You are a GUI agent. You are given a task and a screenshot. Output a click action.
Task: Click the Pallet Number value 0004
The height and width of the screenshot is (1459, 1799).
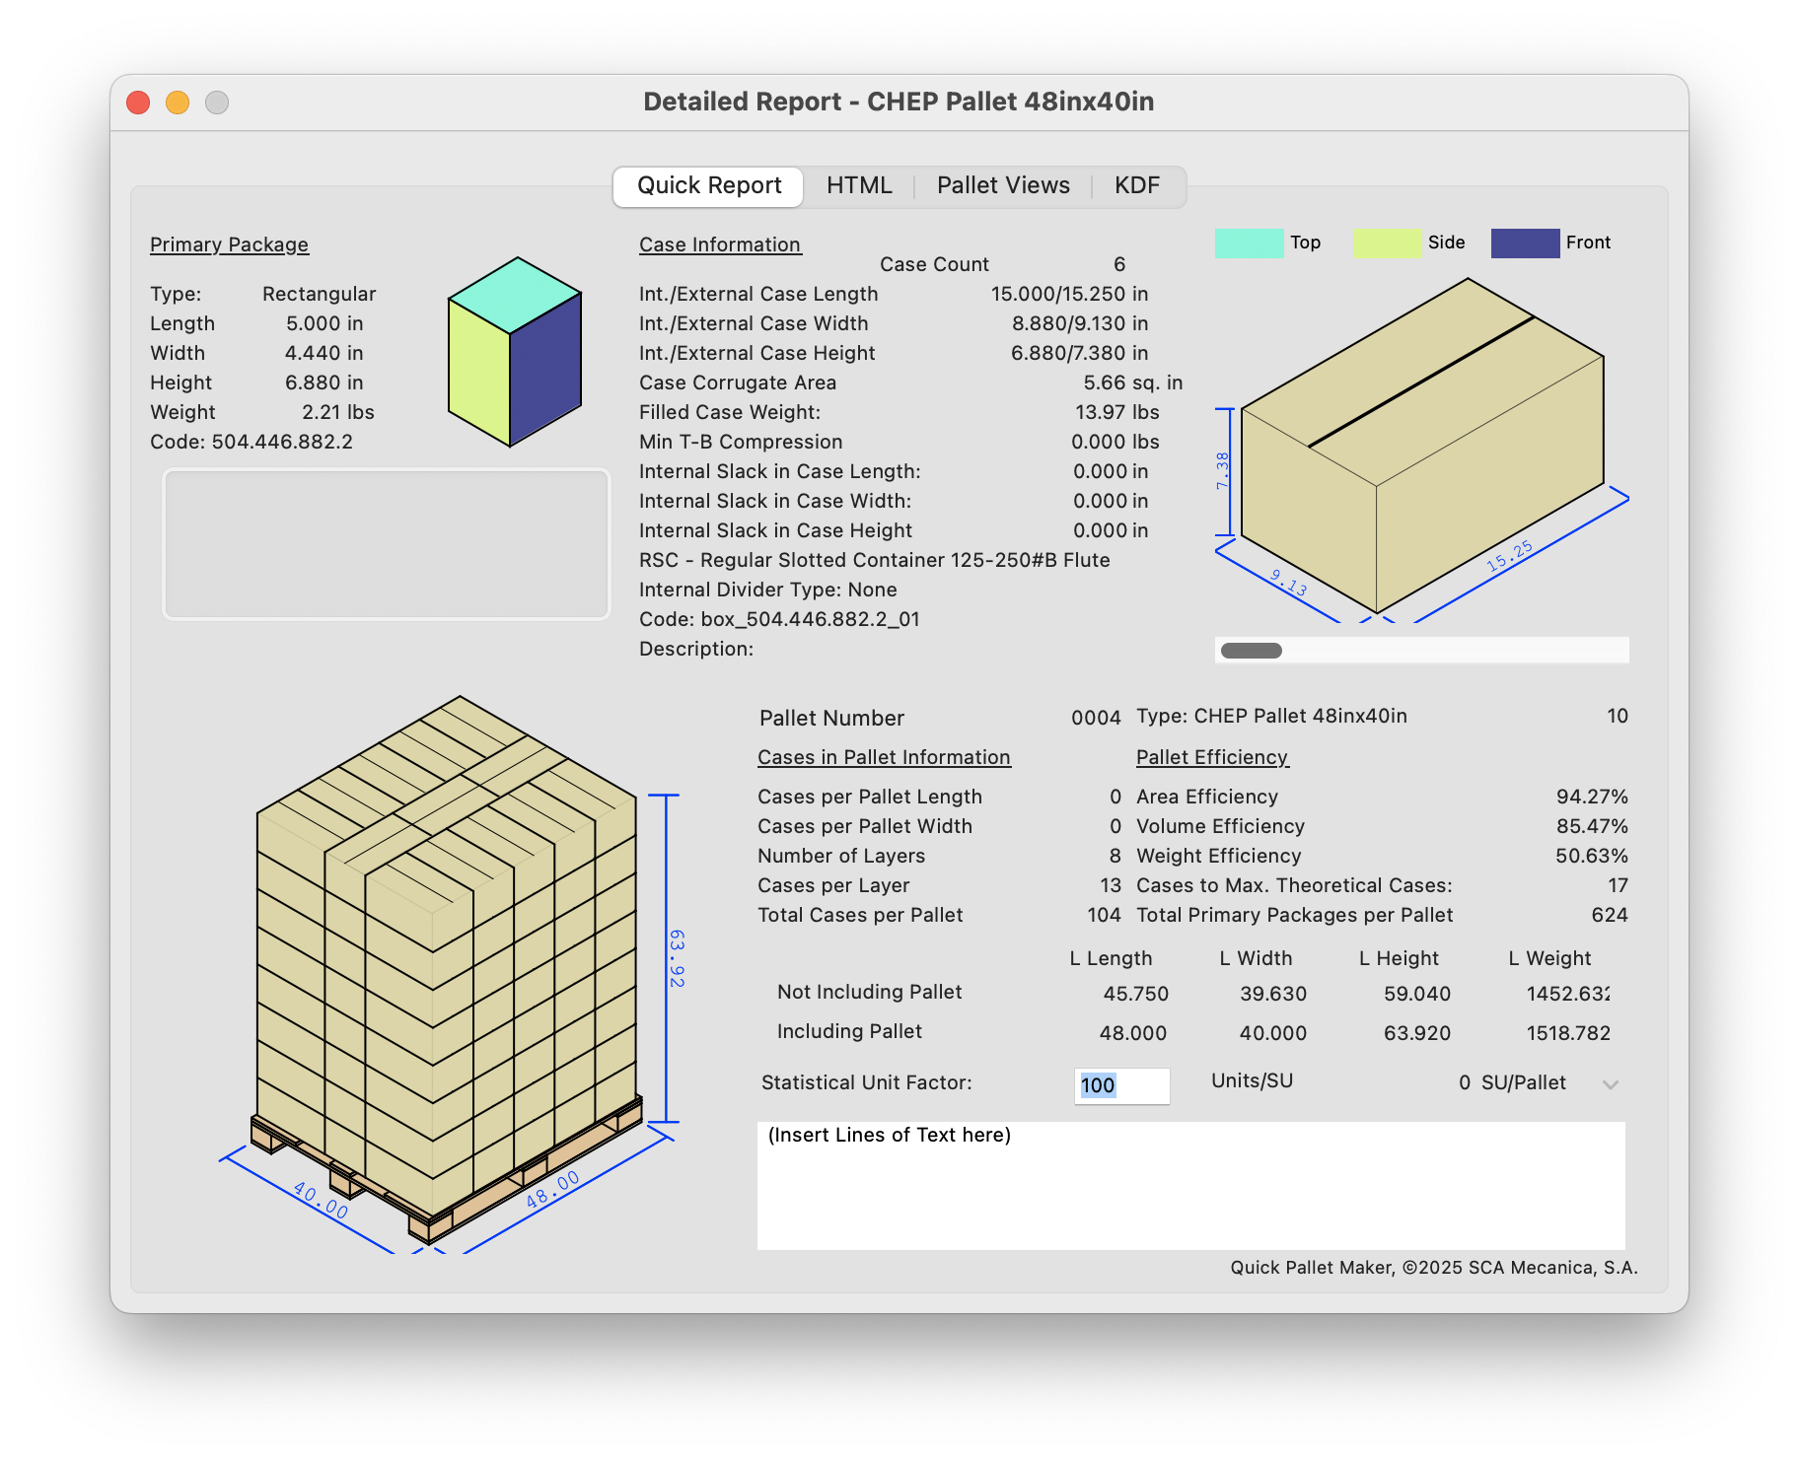pyautogui.click(x=1096, y=718)
